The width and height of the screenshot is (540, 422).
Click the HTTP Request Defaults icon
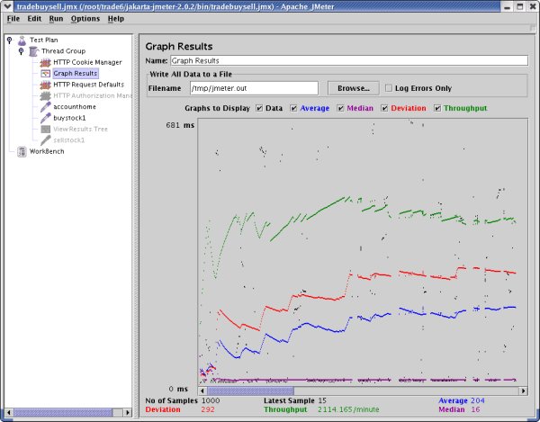coord(45,85)
